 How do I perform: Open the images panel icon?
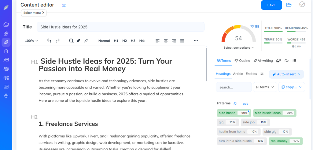coord(278,61)
